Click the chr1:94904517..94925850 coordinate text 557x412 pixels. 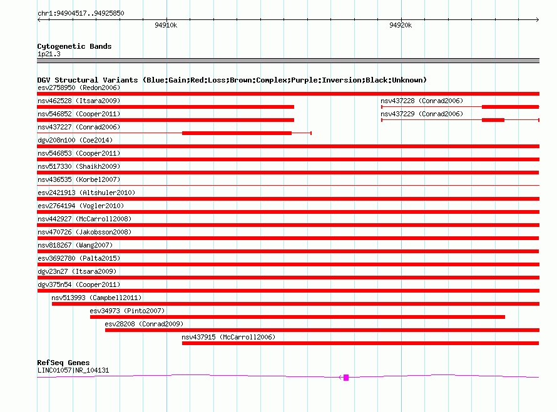click(x=81, y=13)
